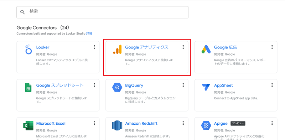This screenshot has height=140, width=285.
Task: Select the Microsoft Excel connector title
Action: (51, 124)
